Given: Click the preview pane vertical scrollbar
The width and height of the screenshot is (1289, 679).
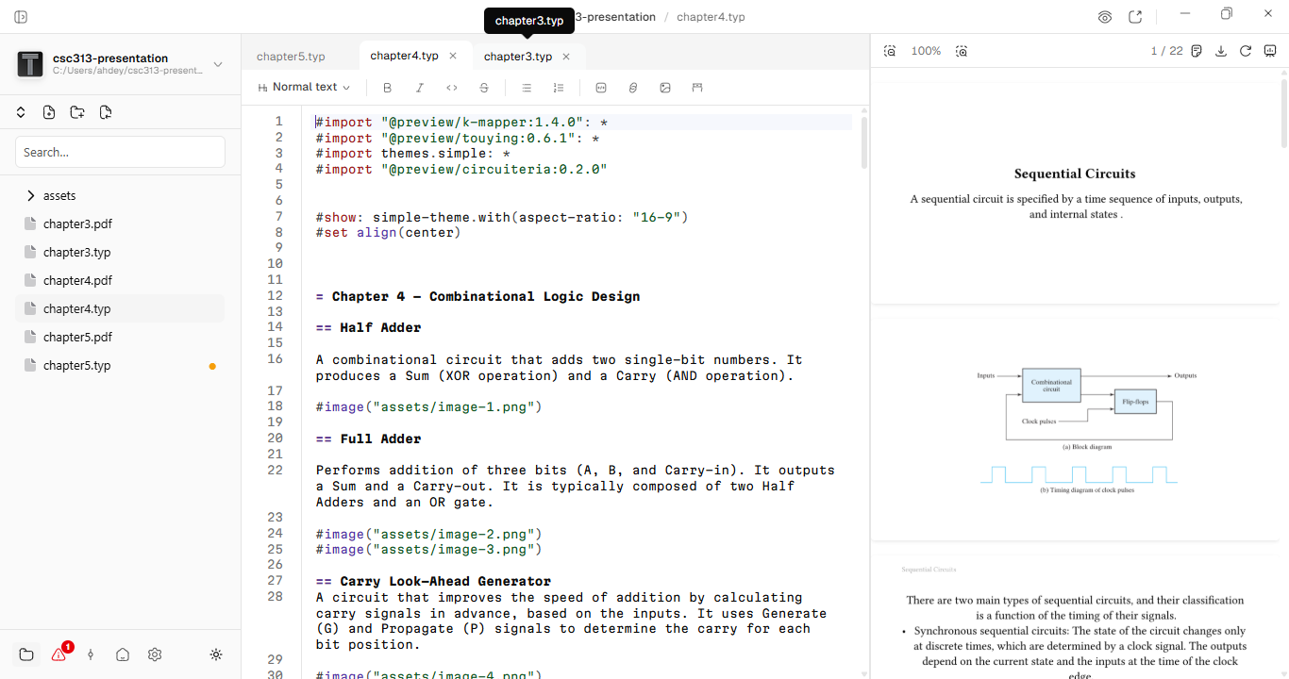Looking at the screenshot, I should pyautogui.click(x=1284, y=113).
